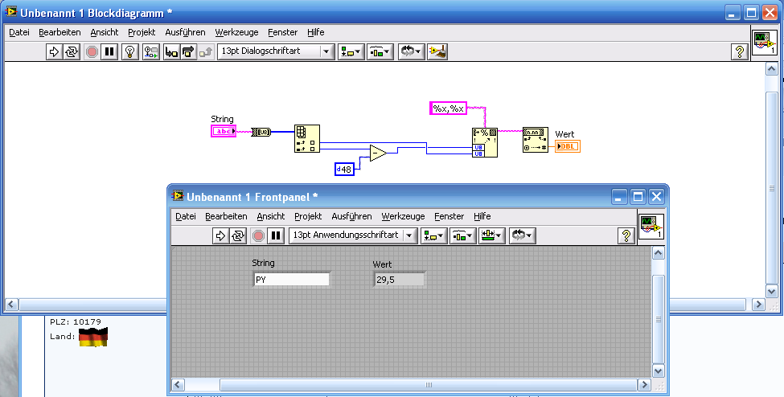Click Frontpanel horizontal scrollbar left arrow
Image resolution: width=784 pixels, height=397 pixels.
[x=178, y=384]
